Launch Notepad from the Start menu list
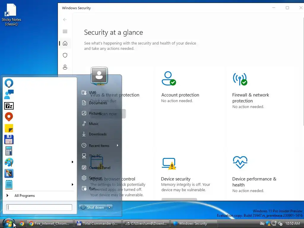Image resolution: width=304 pixels, height=228 pixels. pos(9,185)
